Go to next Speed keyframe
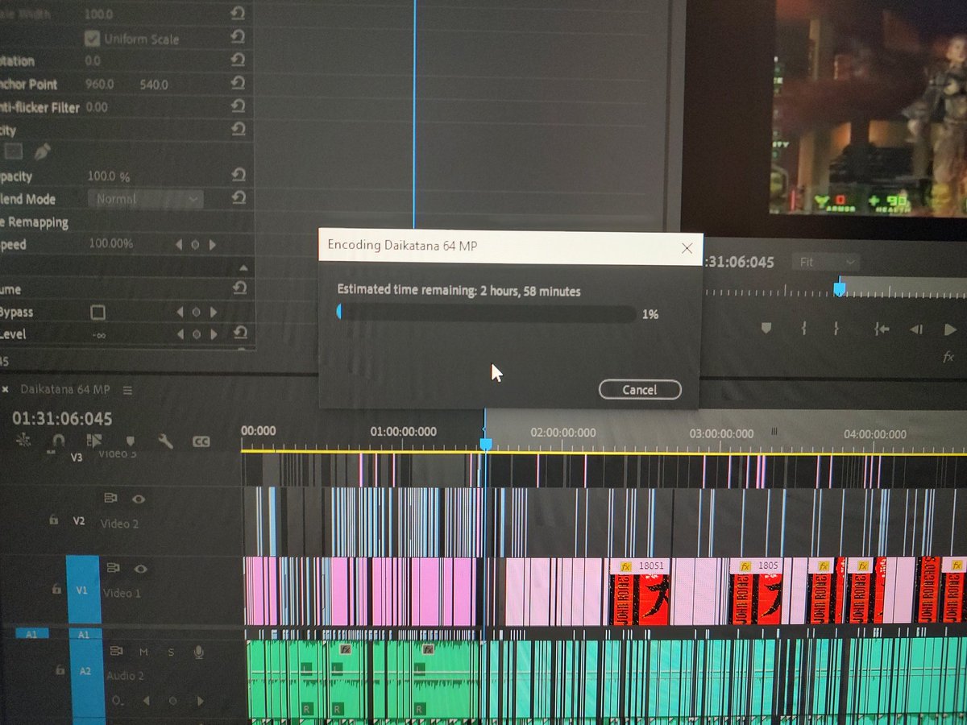Screen dimensions: 967x725 [213, 244]
